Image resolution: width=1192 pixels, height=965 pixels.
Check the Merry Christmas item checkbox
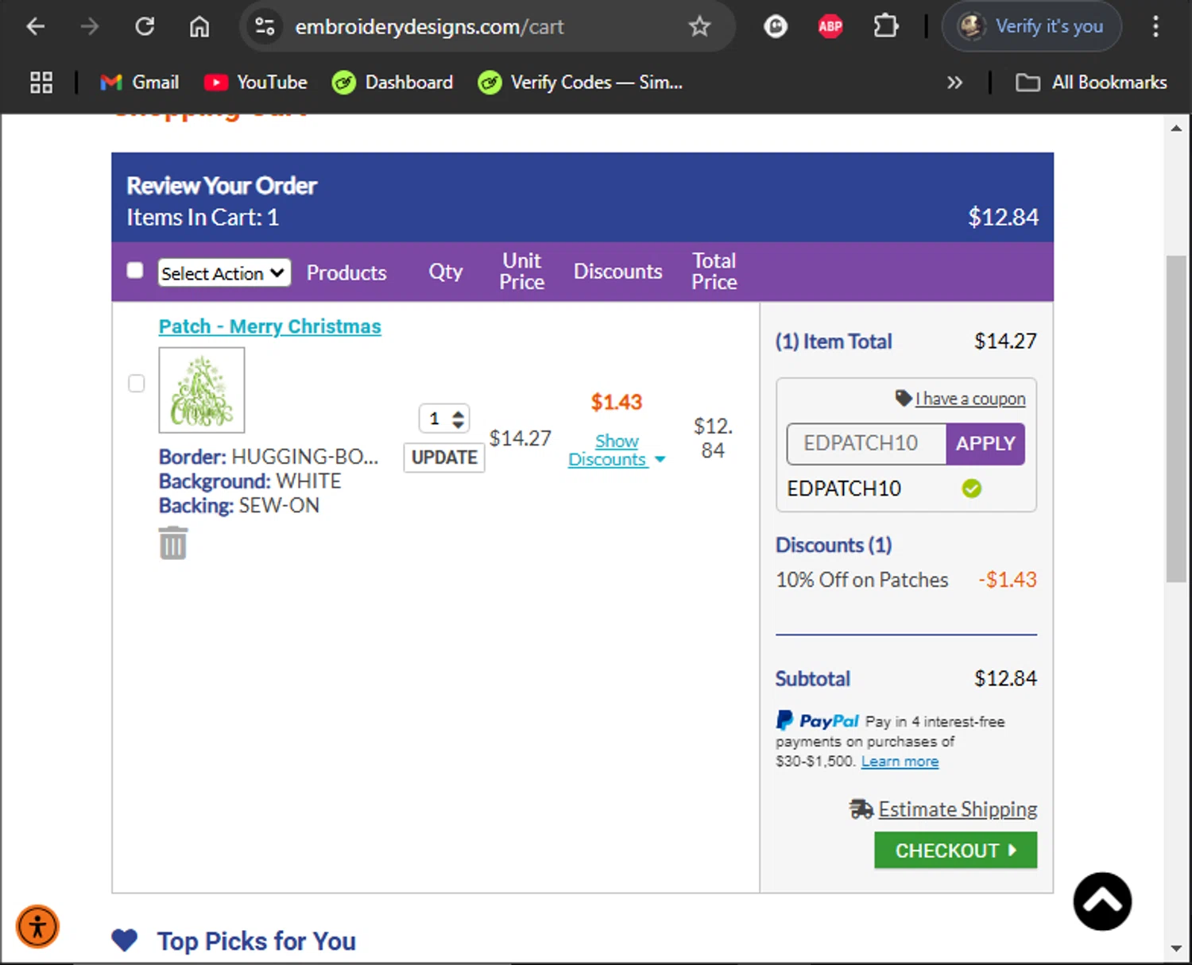(x=137, y=384)
